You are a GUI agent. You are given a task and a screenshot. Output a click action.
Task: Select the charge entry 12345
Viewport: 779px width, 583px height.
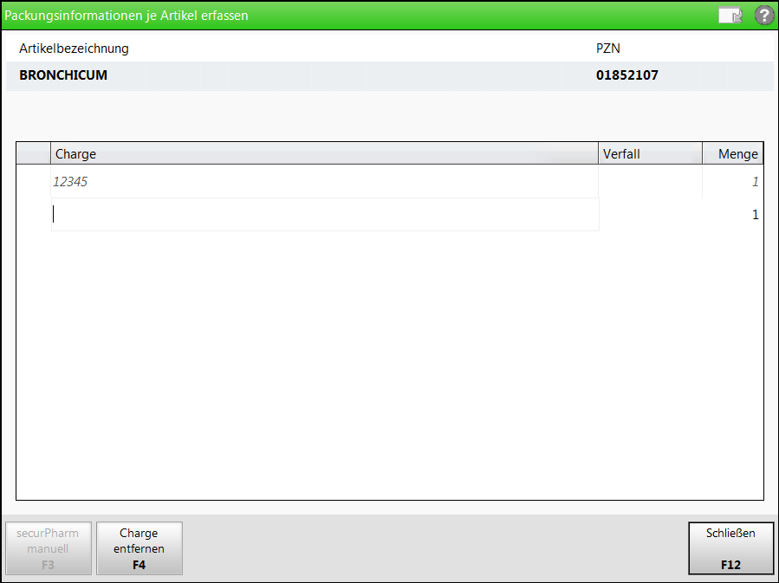70,182
